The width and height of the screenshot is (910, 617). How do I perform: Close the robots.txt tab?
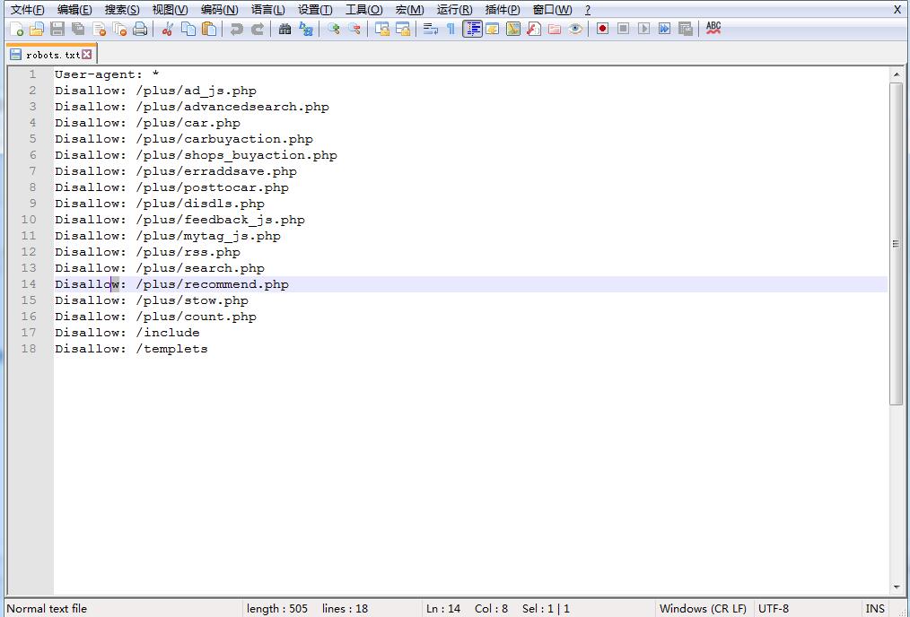point(86,54)
